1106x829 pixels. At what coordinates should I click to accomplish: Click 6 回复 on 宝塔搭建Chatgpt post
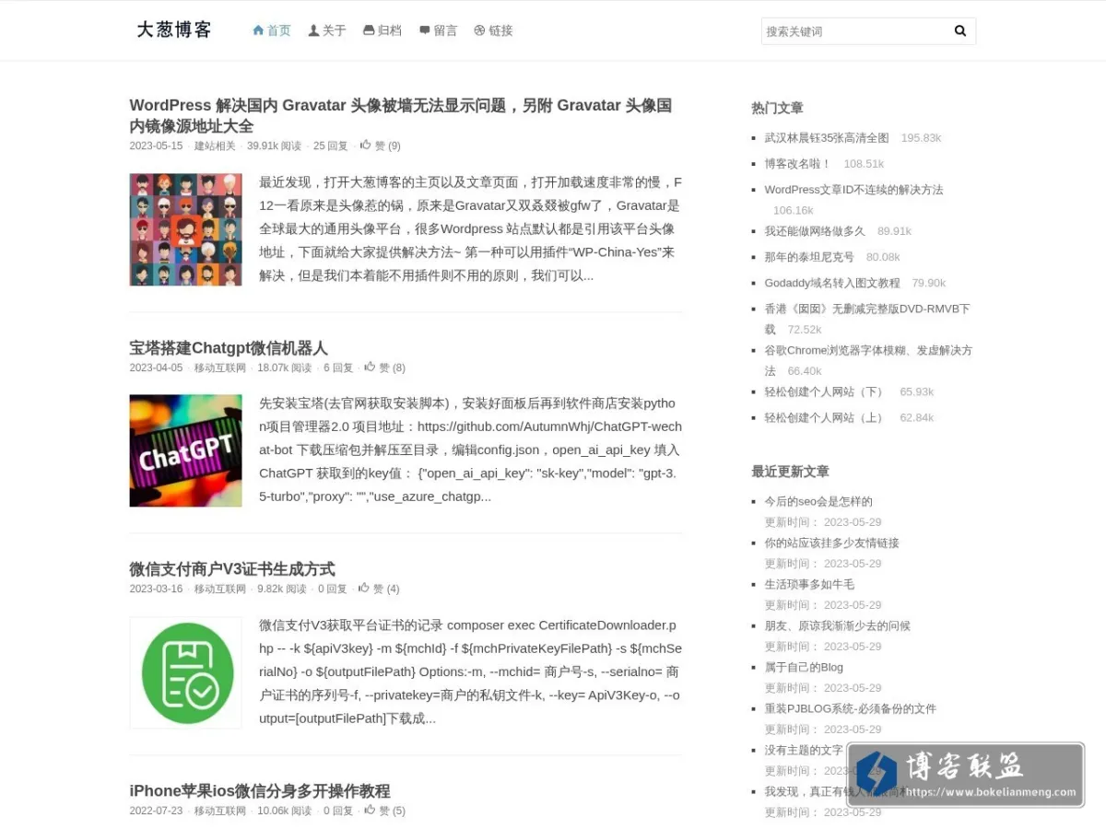tap(338, 368)
